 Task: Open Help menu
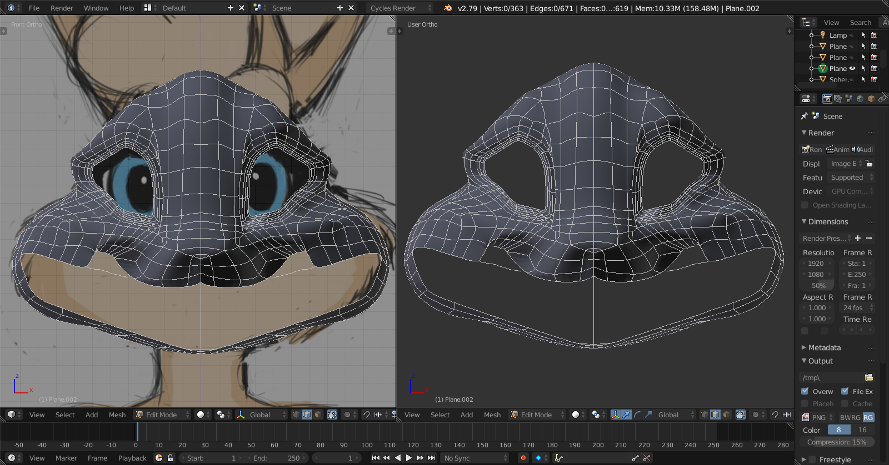(127, 8)
